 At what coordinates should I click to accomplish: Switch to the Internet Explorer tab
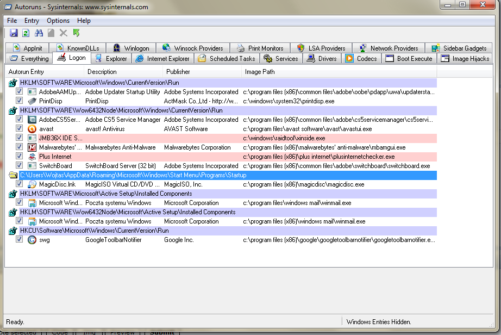pos(162,59)
